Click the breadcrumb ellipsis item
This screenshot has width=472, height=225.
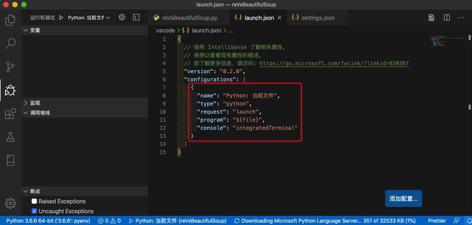(231, 31)
